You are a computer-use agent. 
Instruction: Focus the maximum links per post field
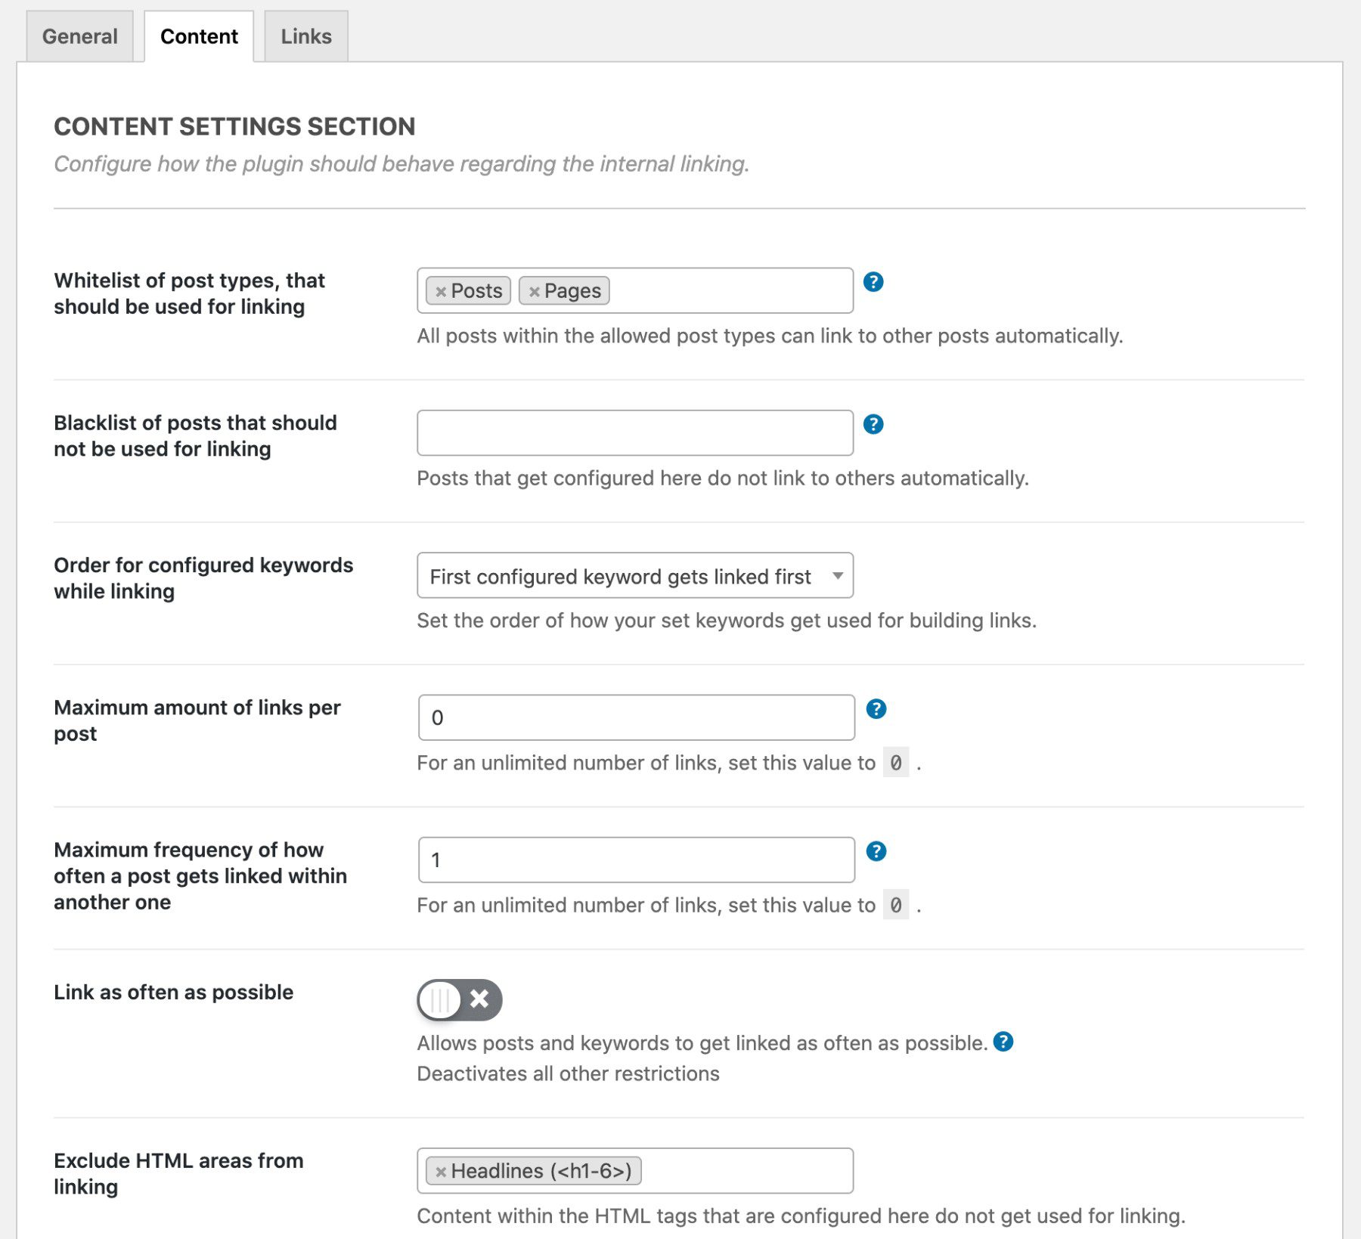635,716
